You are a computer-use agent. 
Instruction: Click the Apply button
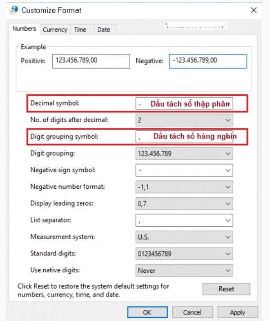click(238, 312)
